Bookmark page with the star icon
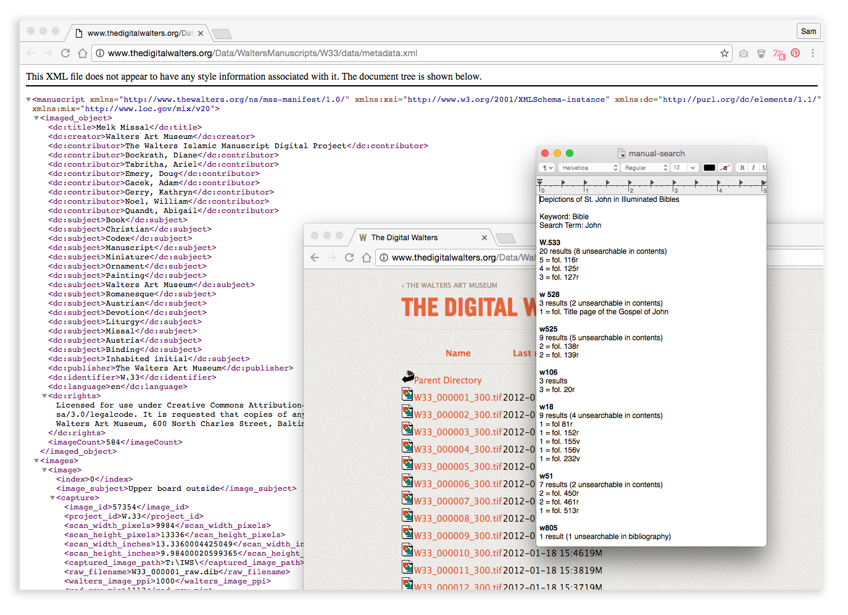Screen dimensions: 848x615 (724, 53)
